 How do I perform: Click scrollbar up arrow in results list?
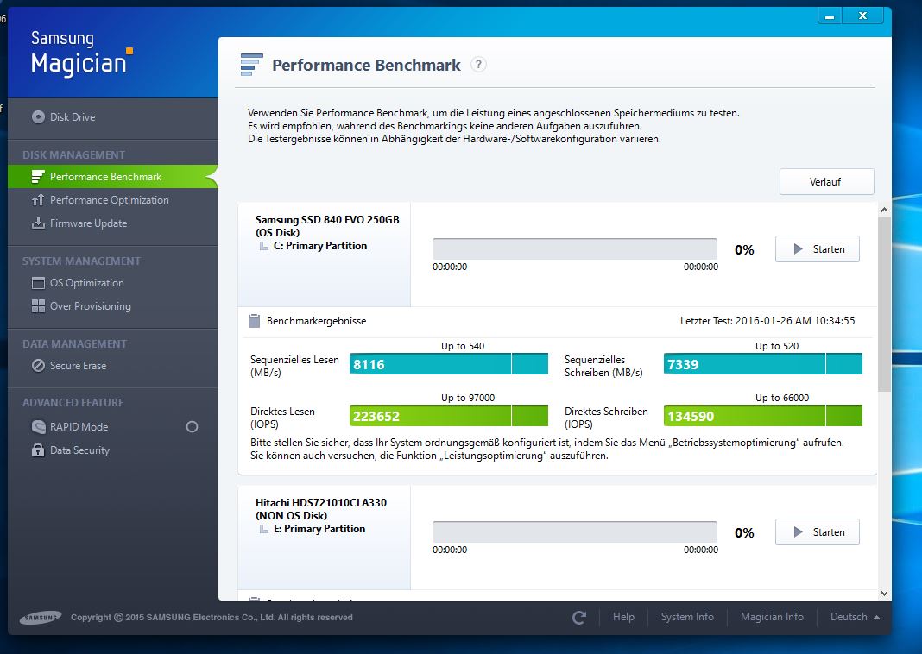click(884, 210)
